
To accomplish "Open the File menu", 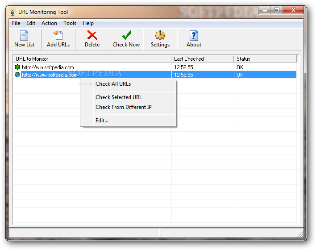I will click(x=16, y=23).
